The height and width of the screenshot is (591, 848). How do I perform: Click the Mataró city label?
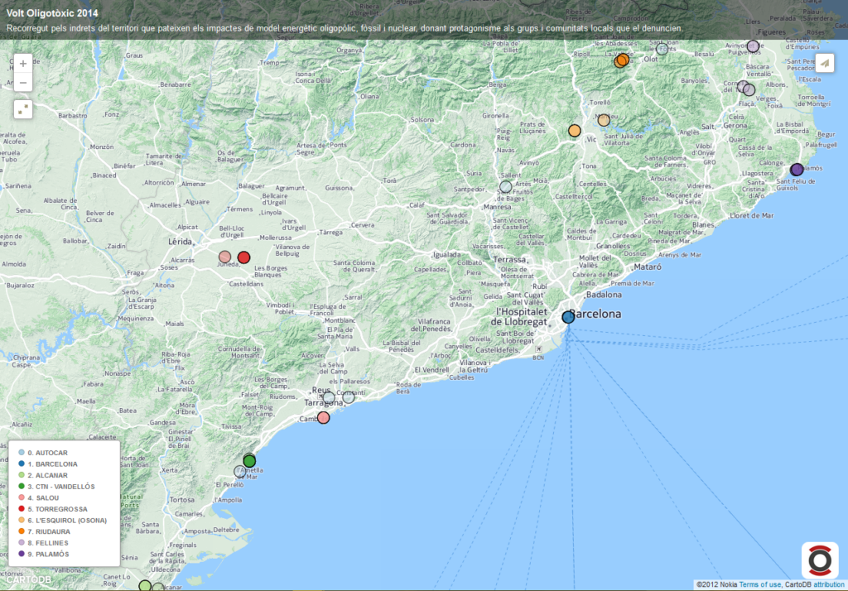point(648,267)
